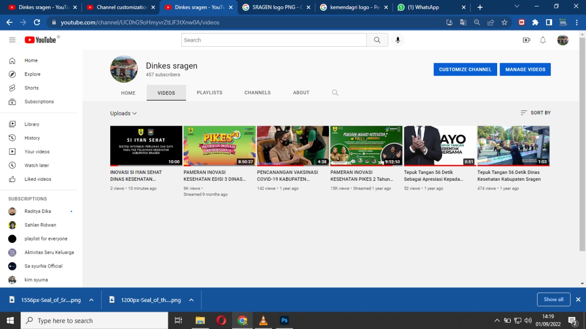
Task: Open the Create video camera icon
Action: coord(526,40)
